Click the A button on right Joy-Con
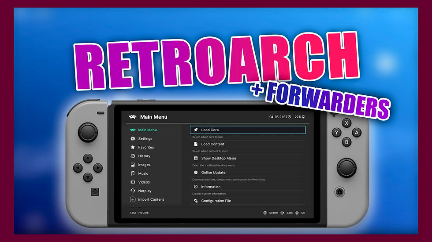Screen dimensions: 432x242 pos(357,133)
